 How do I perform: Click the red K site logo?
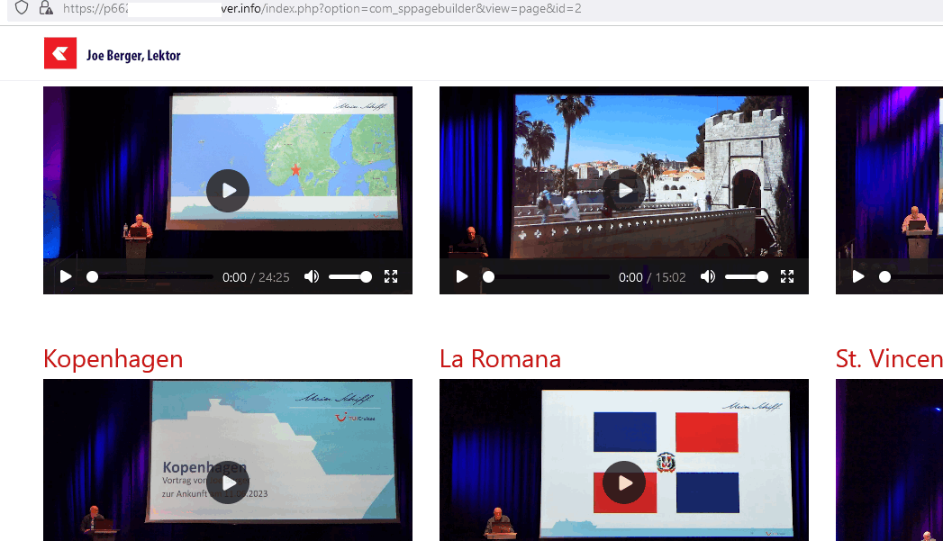click(x=60, y=54)
